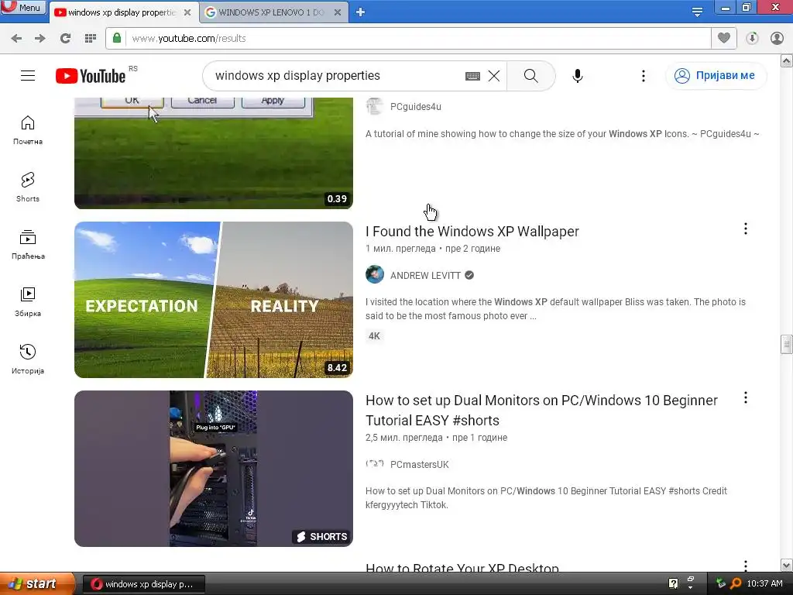Open the Windows start button
The width and height of the screenshot is (793, 595).
click(37, 584)
